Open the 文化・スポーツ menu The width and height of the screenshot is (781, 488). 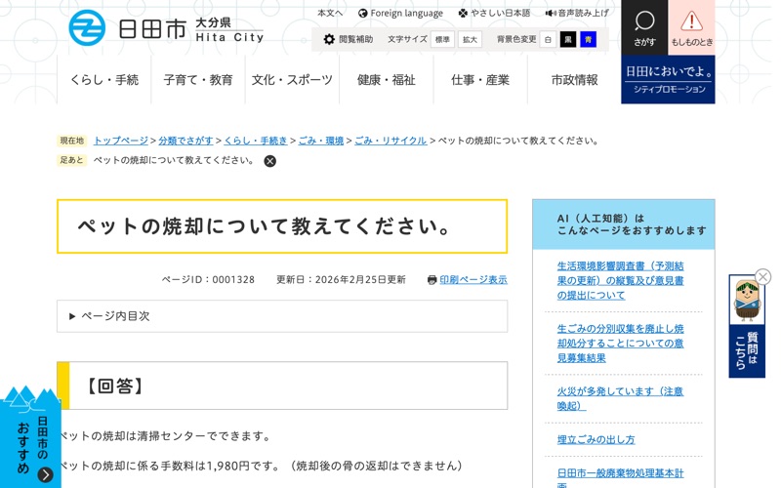coord(292,80)
